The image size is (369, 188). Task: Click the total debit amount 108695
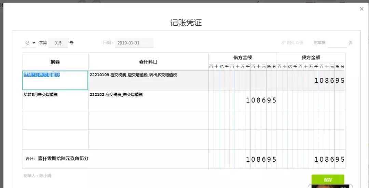[x=261, y=159]
